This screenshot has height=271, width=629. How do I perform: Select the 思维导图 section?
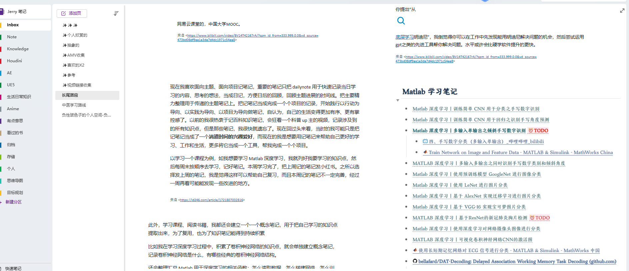tap(15, 181)
